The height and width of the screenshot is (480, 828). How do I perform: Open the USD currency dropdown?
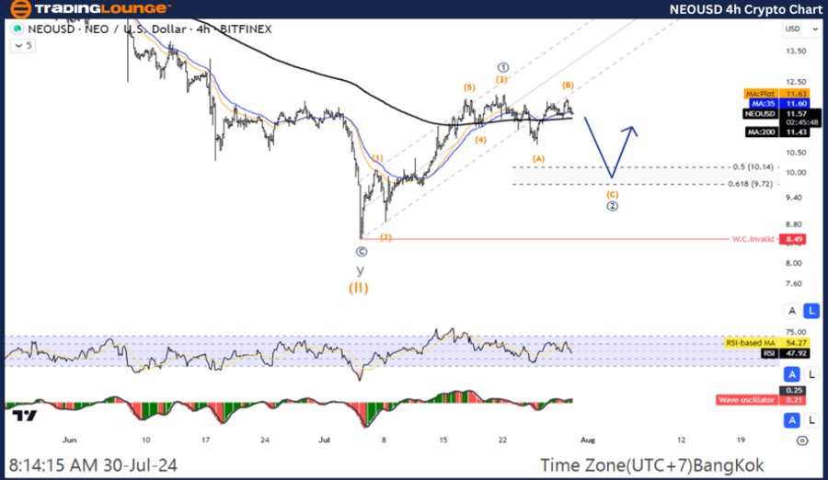coord(800,29)
